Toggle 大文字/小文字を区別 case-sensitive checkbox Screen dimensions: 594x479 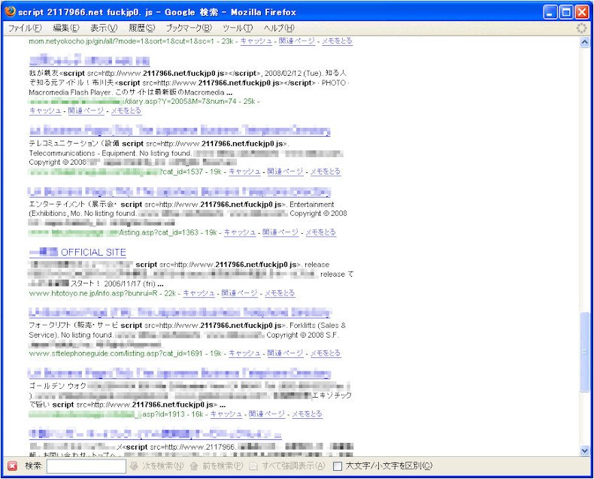(x=338, y=466)
